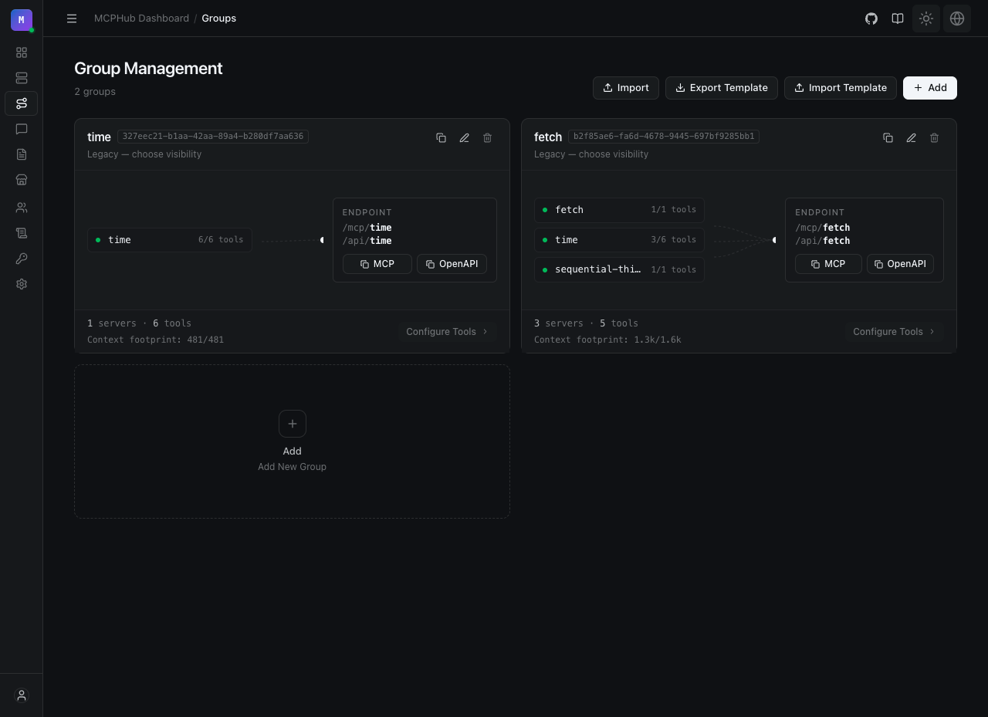Select the time server with 6/6 tools

(170, 240)
